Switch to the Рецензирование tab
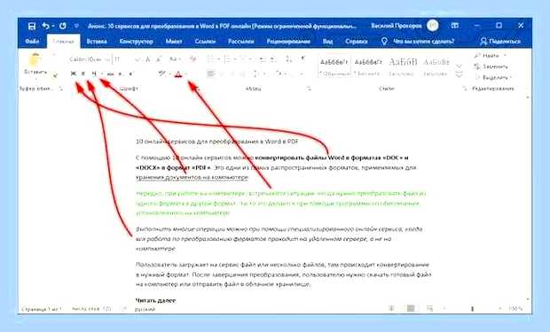This screenshot has height=332, width=550. coord(288,42)
